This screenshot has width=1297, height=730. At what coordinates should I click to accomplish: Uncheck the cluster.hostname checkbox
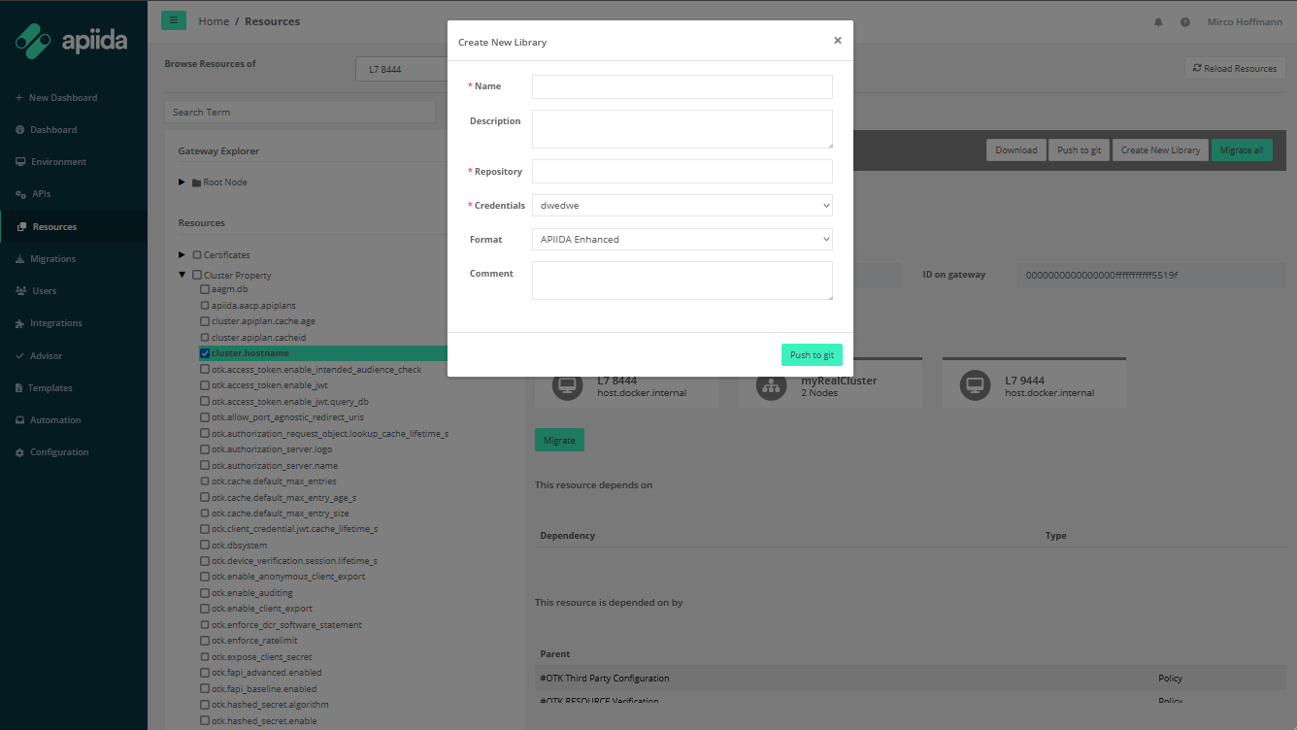click(x=205, y=353)
